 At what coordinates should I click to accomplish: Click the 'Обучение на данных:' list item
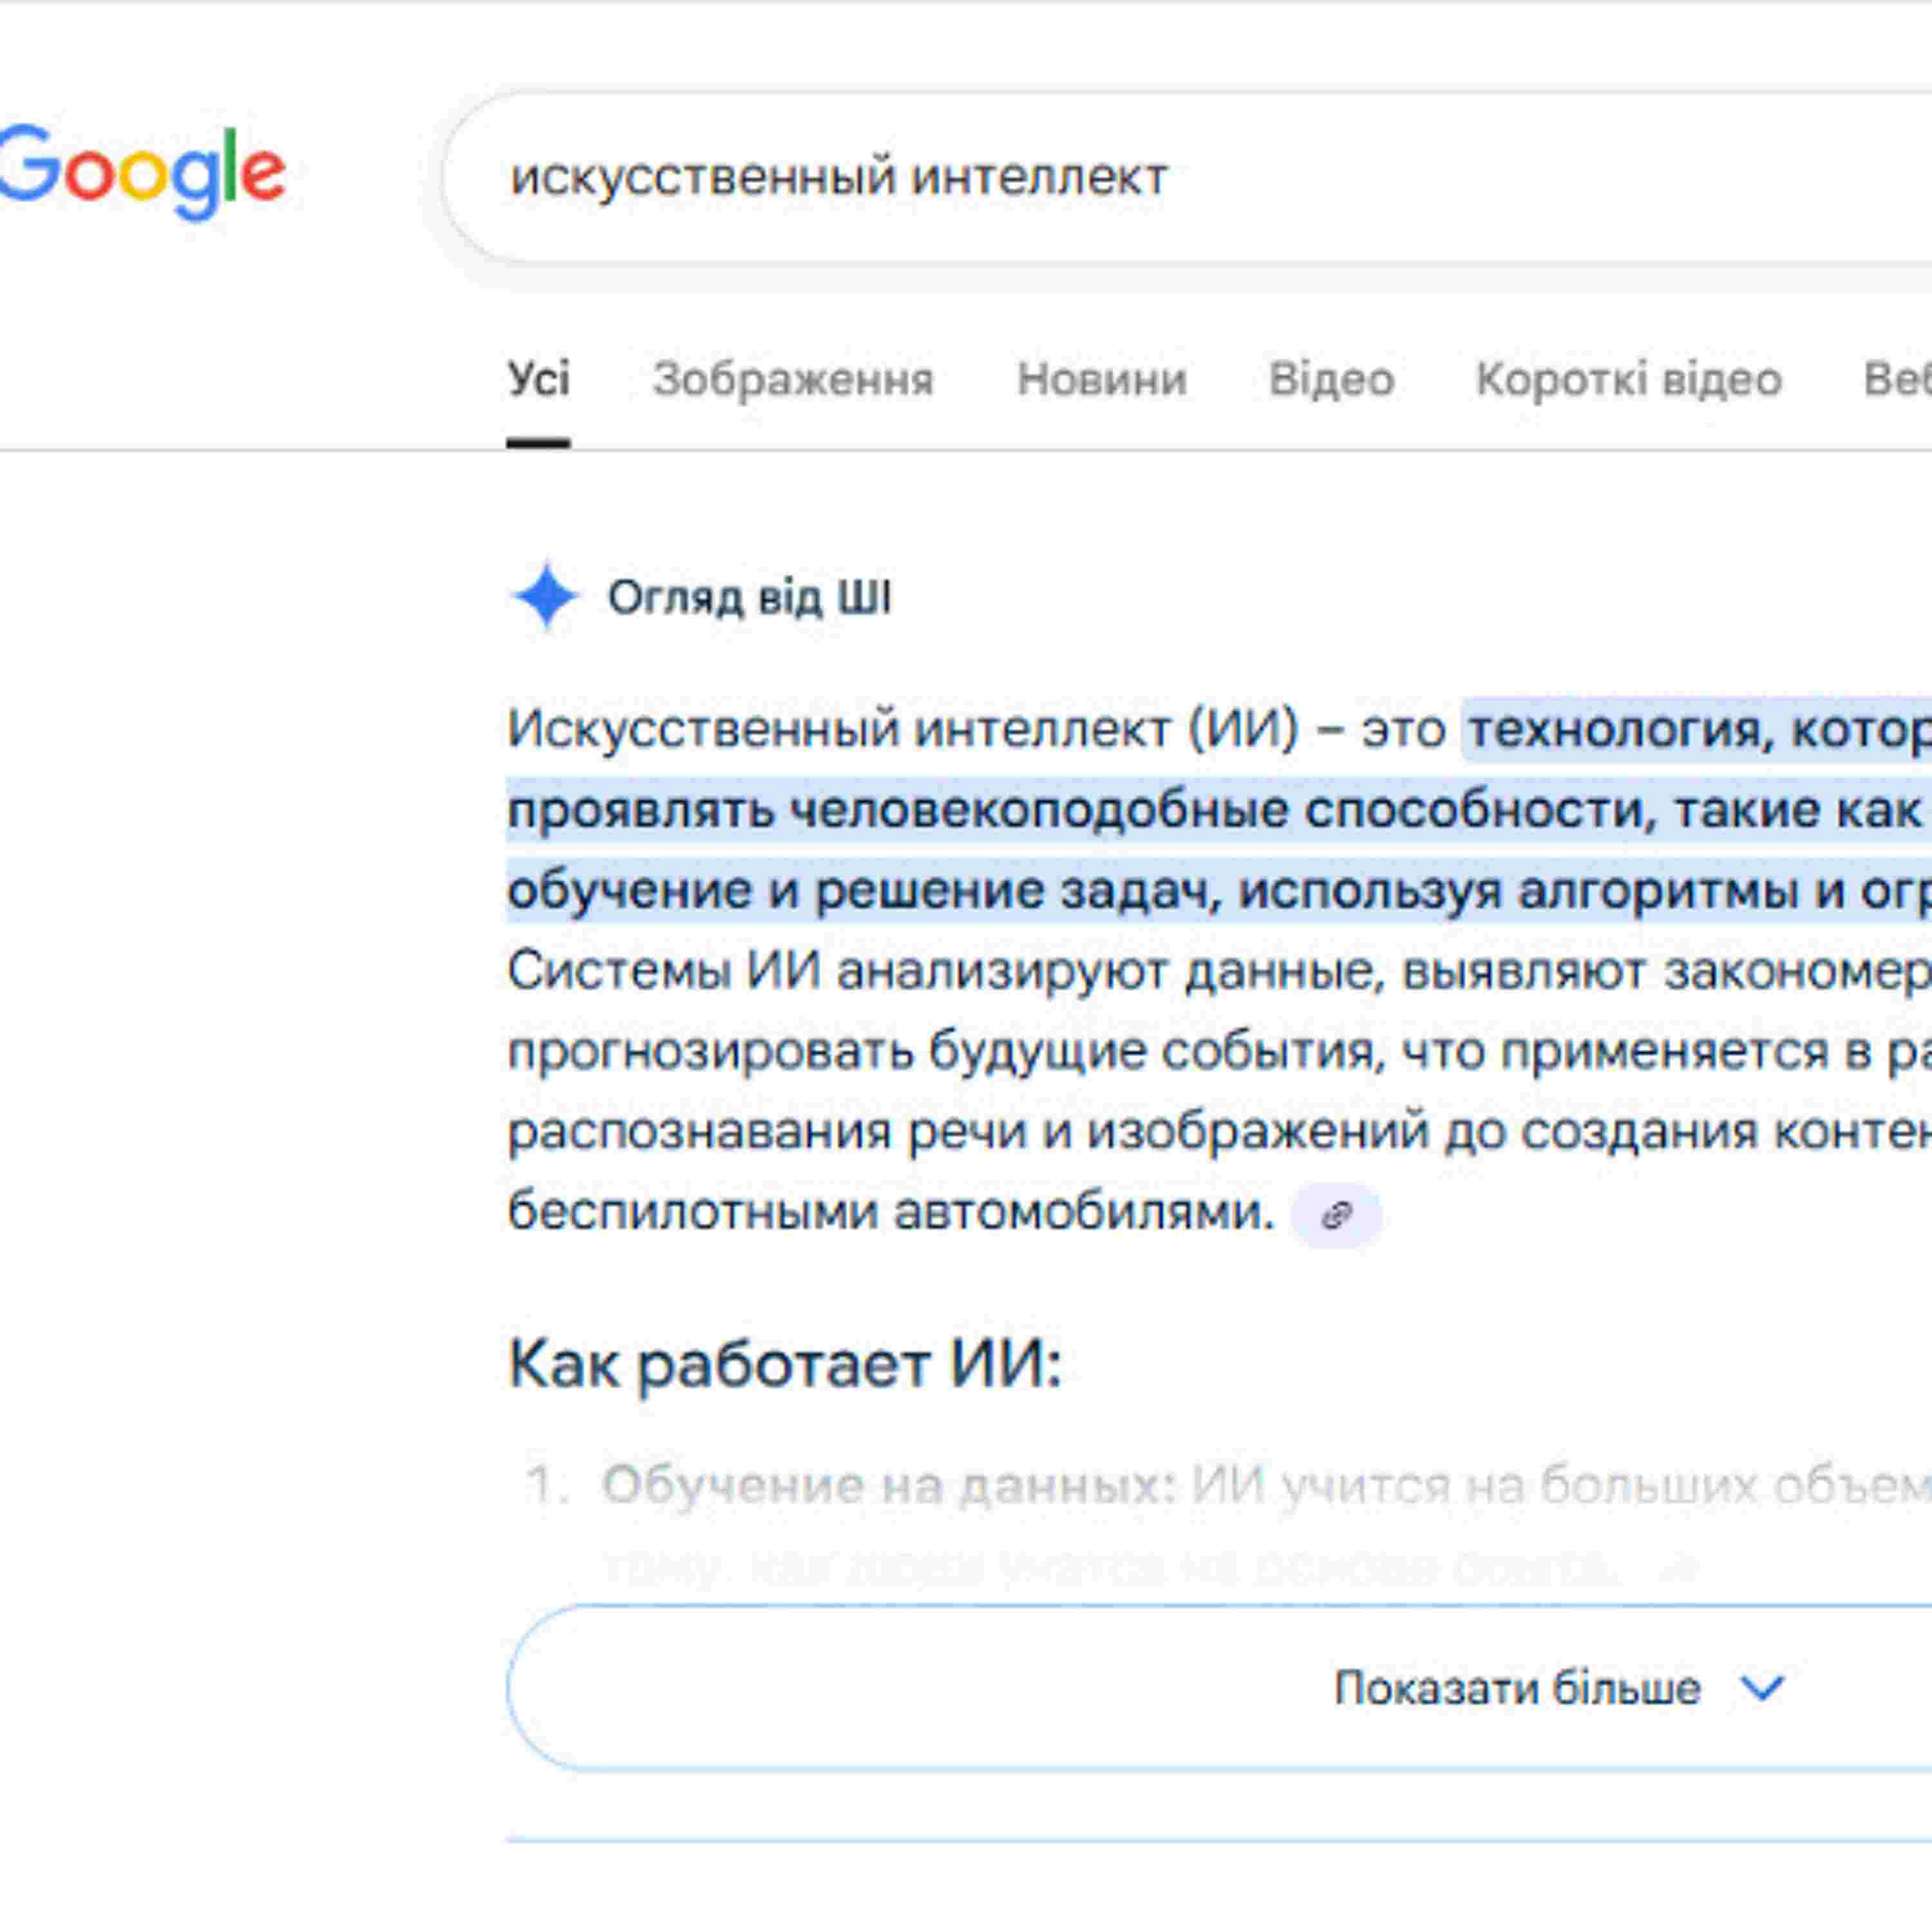[888, 1485]
